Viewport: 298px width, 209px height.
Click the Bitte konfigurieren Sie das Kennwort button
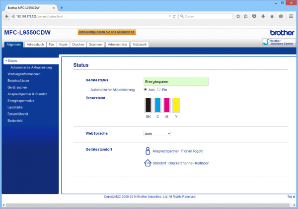pyautogui.click(x=106, y=32)
